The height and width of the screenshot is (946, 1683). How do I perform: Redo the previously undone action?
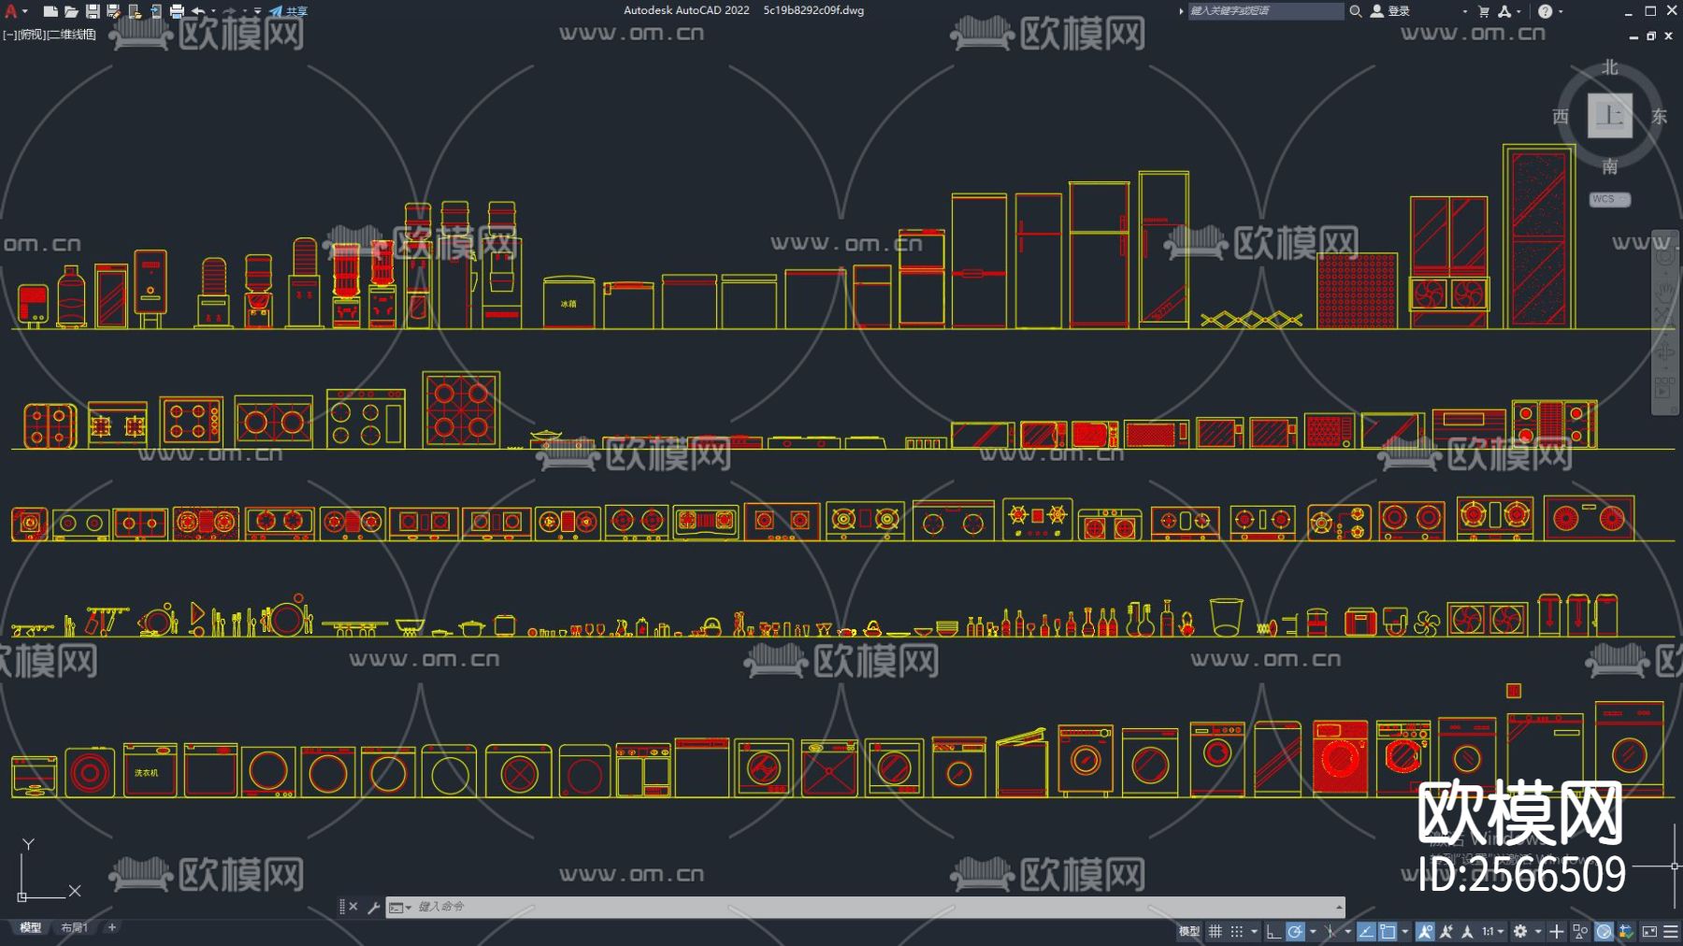pos(229,11)
